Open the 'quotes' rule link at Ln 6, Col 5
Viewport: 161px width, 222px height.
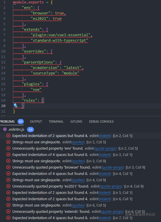[78, 205]
